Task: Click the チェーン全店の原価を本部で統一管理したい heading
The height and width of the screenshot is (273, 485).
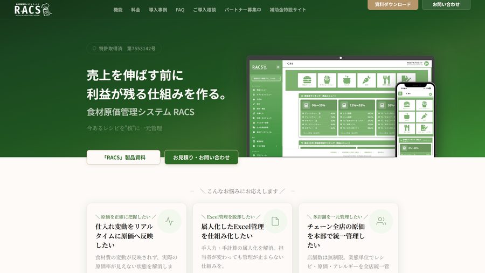Action: [x=336, y=236]
